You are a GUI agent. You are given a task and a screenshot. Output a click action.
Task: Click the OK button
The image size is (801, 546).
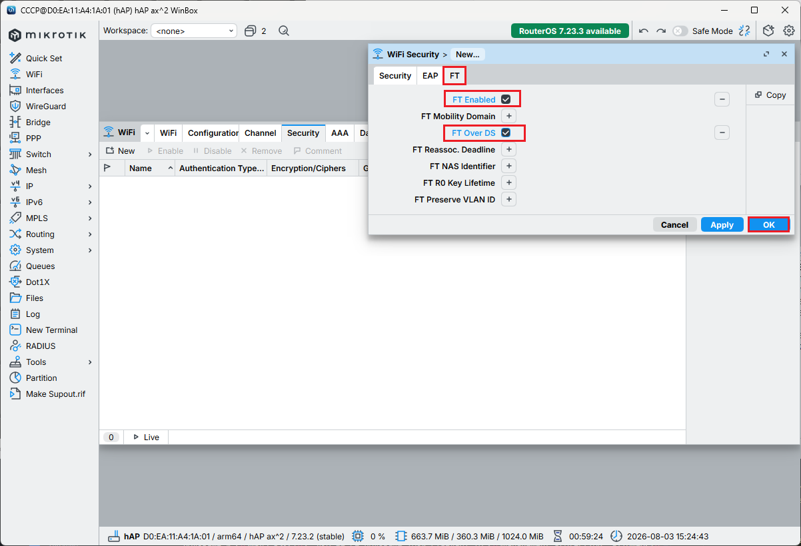768,224
